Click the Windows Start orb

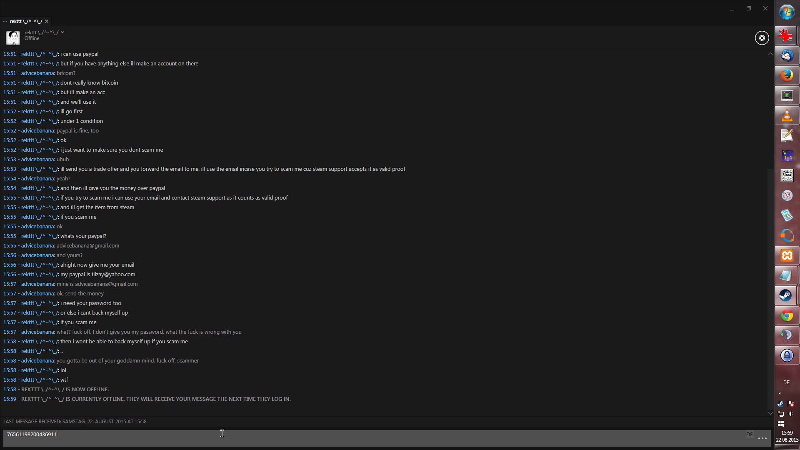[x=787, y=12]
